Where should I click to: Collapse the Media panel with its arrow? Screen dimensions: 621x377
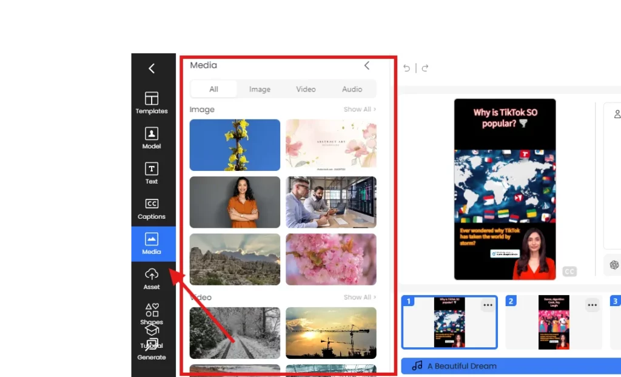click(x=367, y=65)
